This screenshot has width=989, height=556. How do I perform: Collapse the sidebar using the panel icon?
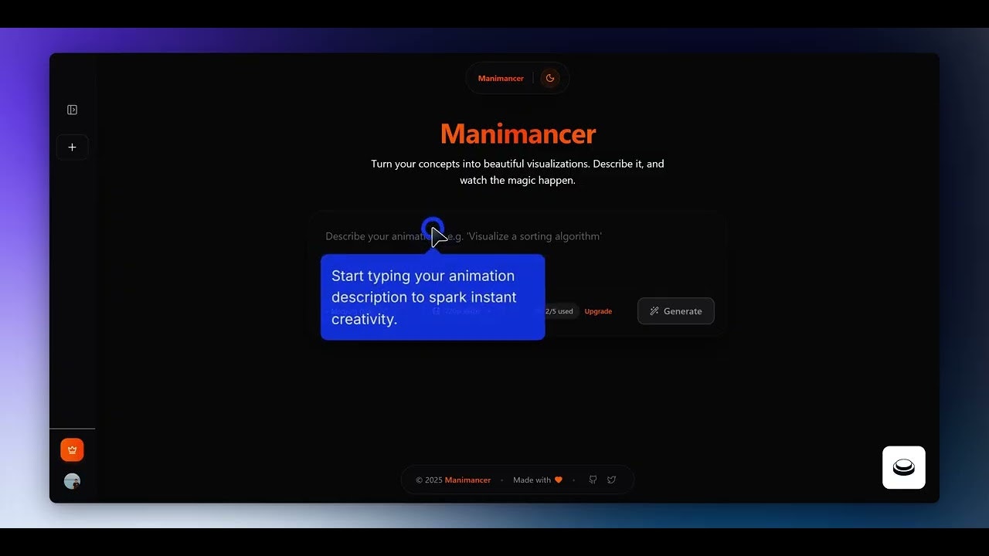point(72,109)
